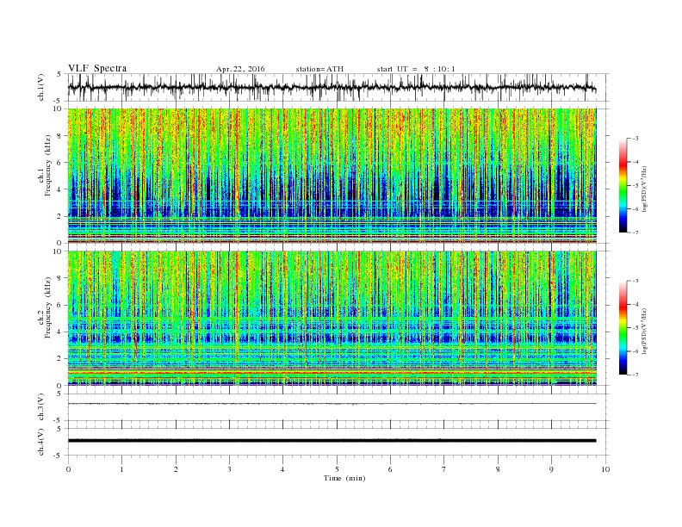
Task: Click time axis tick label "10"
Action: (605, 469)
